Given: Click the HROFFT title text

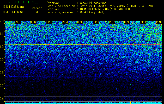Looking at the screenshot, I should click(16, 2).
